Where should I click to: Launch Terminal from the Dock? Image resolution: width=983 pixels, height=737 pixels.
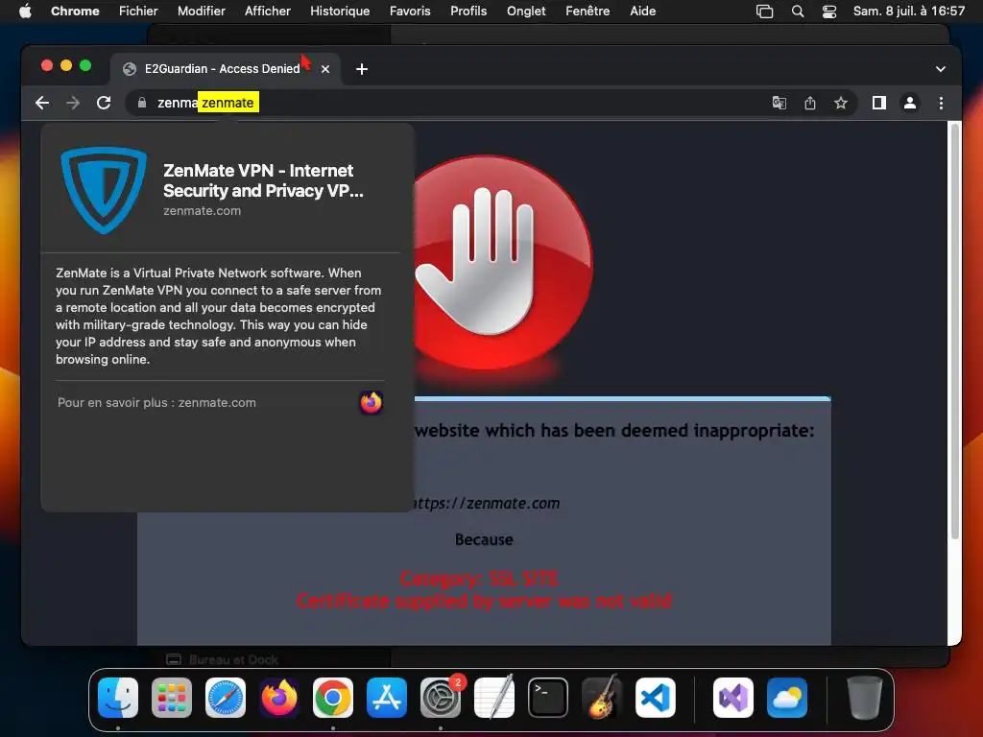coord(548,698)
